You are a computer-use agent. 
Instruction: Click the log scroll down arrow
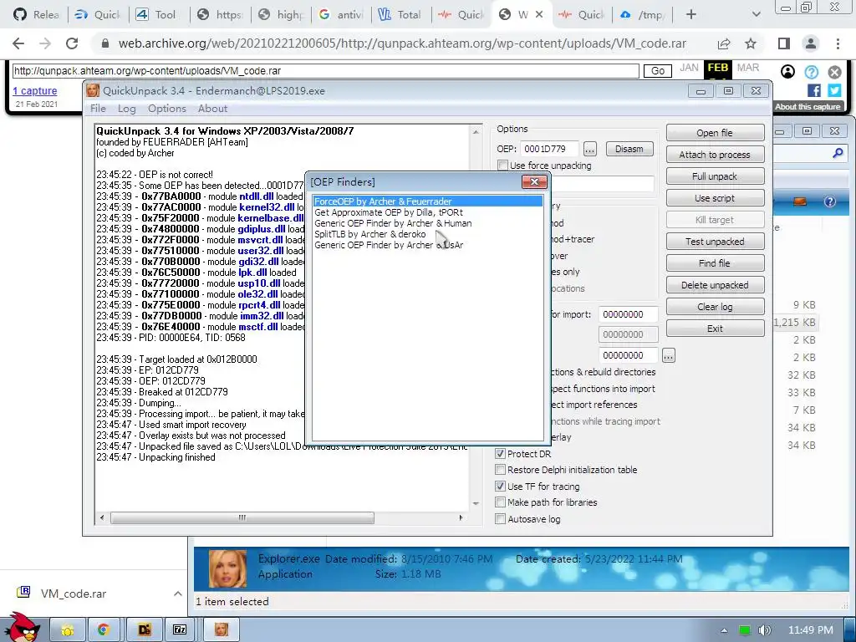476,503
